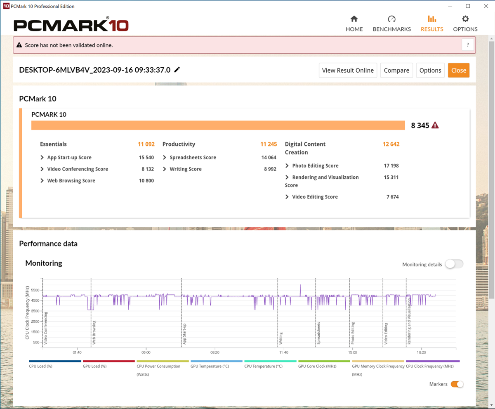Image resolution: width=495 pixels, height=409 pixels.
Task: Expand the Photo Editing Score details
Action: tap(287, 165)
